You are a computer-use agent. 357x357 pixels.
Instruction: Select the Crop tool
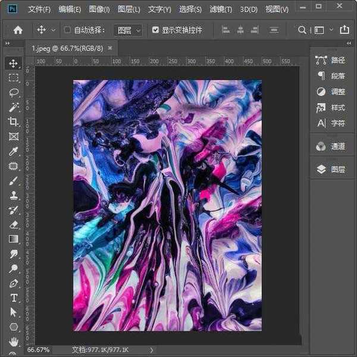pyautogui.click(x=13, y=121)
